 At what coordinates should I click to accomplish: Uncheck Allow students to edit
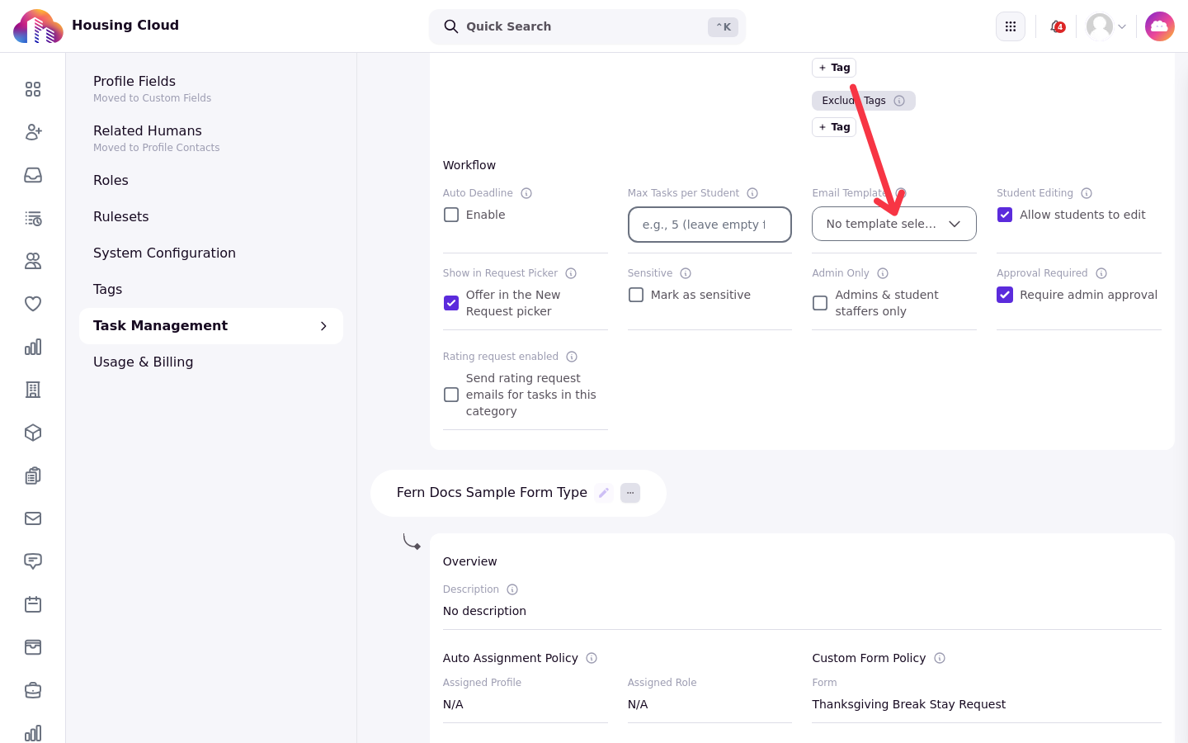tap(1005, 215)
